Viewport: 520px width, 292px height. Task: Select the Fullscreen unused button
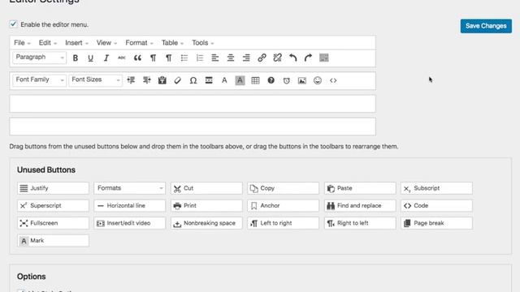tap(53, 223)
